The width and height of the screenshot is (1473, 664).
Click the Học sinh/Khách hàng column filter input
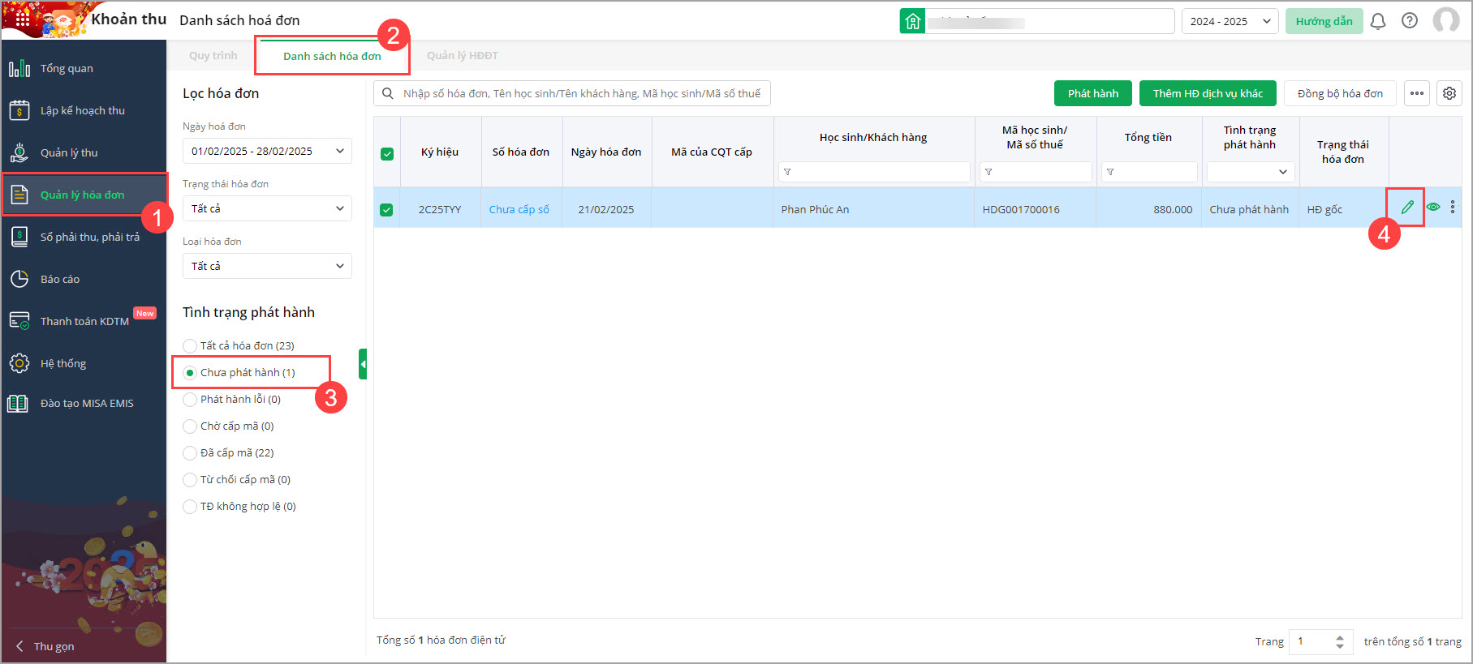pyautogui.click(x=874, y=172)
